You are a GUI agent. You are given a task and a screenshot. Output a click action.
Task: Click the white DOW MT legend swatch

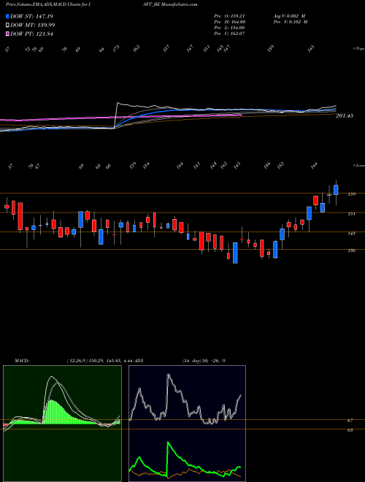coord(7,26)
